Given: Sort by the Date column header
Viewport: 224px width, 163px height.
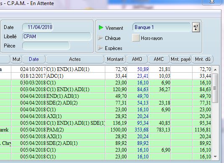Looking at the screenshot, I should pyautogui.click(x=34, y=59).
